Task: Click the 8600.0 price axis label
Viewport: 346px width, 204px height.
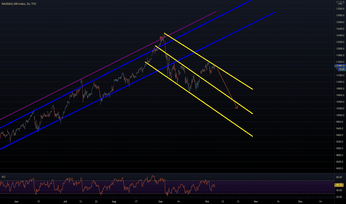Action: (x=340, y=162)
